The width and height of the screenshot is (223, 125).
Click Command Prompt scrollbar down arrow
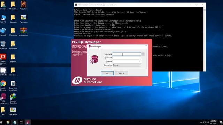[205, 70]
